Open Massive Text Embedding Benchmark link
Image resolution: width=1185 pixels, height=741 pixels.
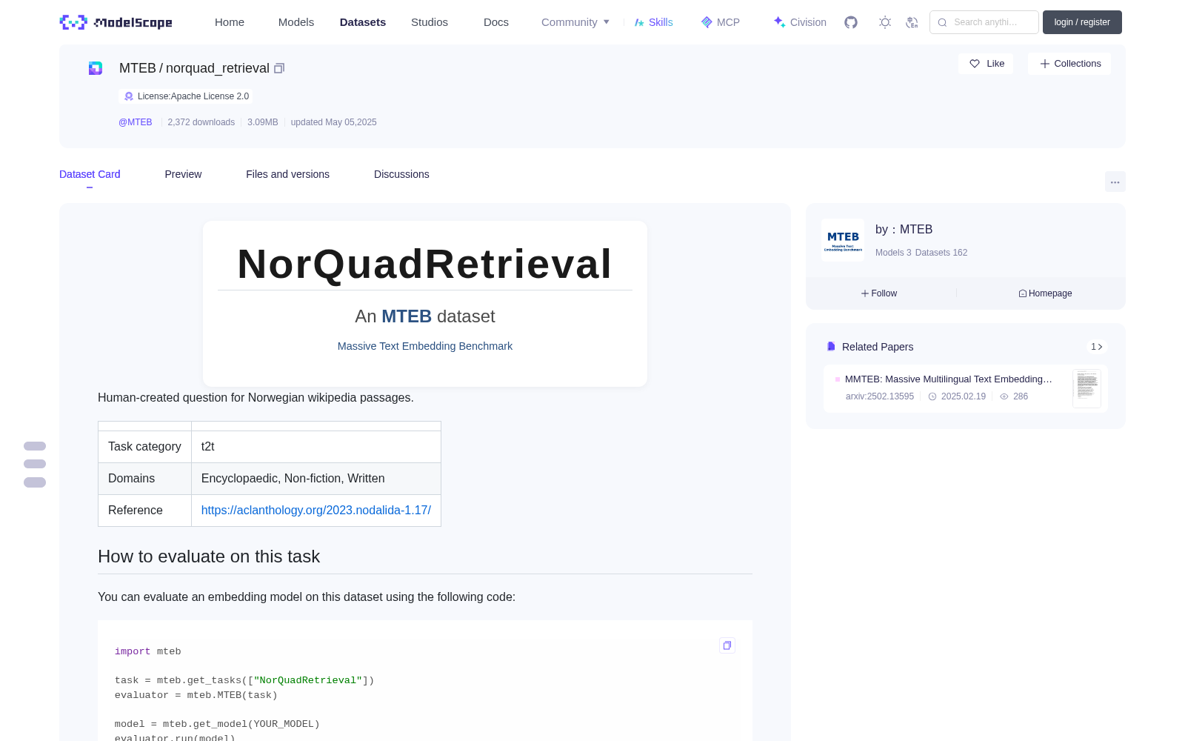click(425, 346)
